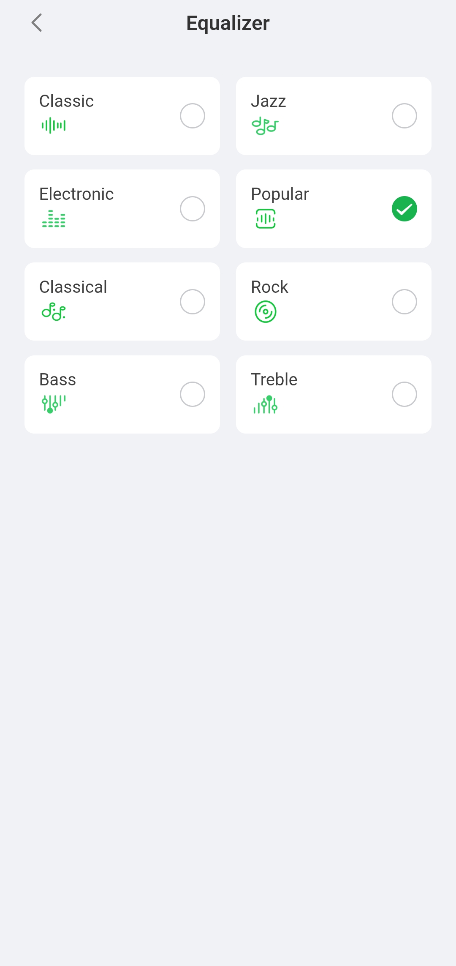Screen dimensions: 456x966
Task: Enable the Electronic radio button
Action: (193, 209)
